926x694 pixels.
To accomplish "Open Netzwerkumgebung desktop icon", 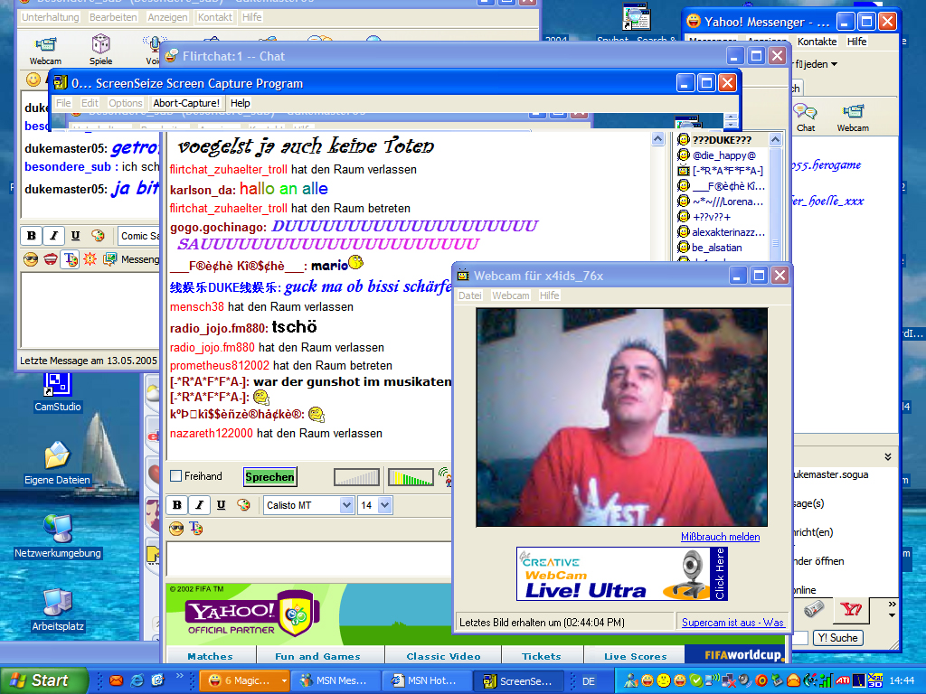I will click(x=58, y=537).
